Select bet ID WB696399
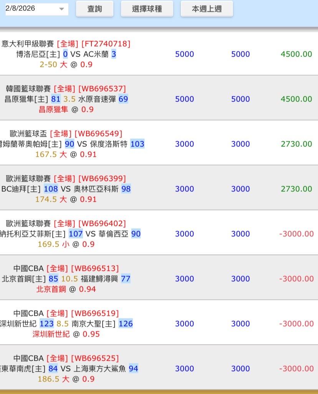 (x=102, y=179)
